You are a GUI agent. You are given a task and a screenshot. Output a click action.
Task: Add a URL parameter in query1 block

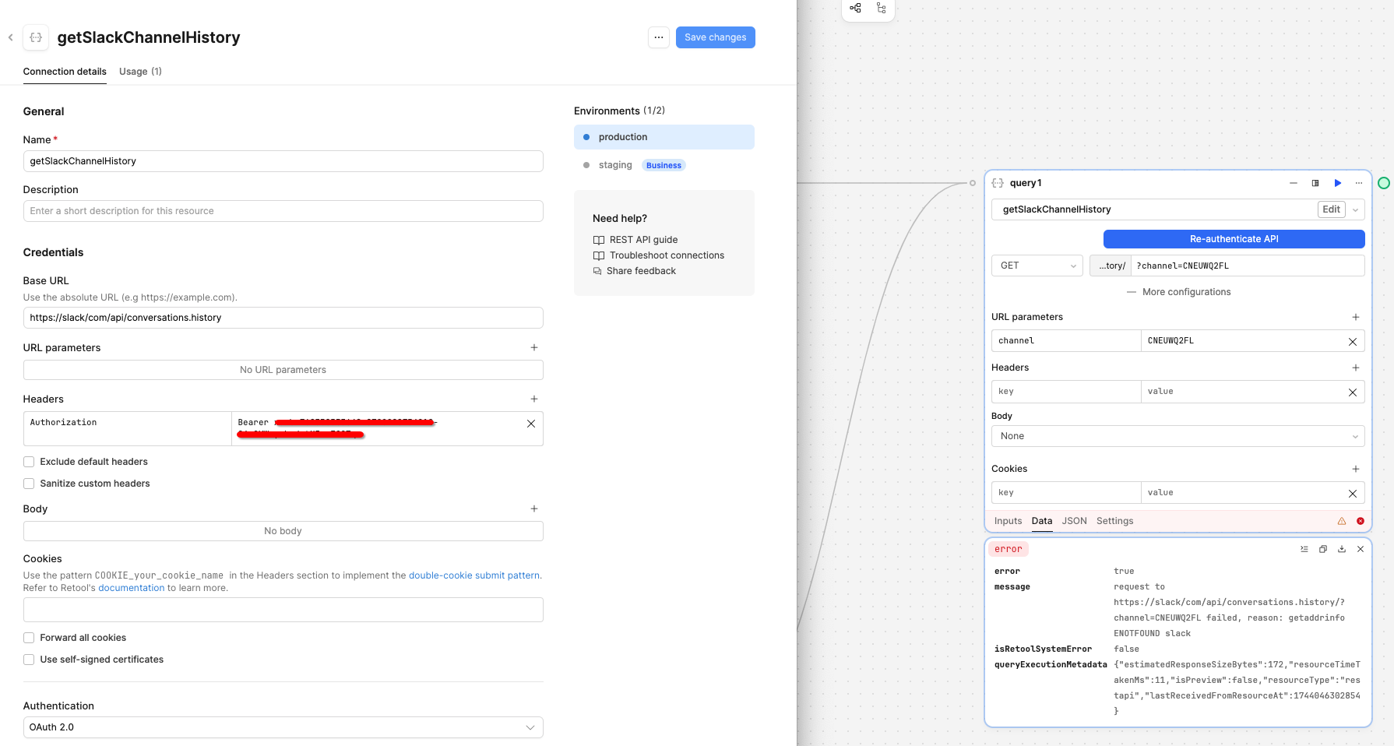[x=1355, y=317]
